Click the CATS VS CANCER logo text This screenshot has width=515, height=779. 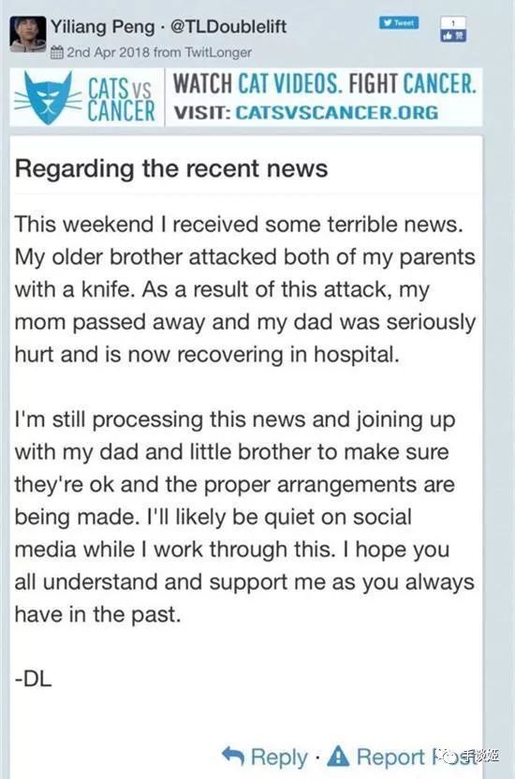pyautogui.click(x=121, y=99)
